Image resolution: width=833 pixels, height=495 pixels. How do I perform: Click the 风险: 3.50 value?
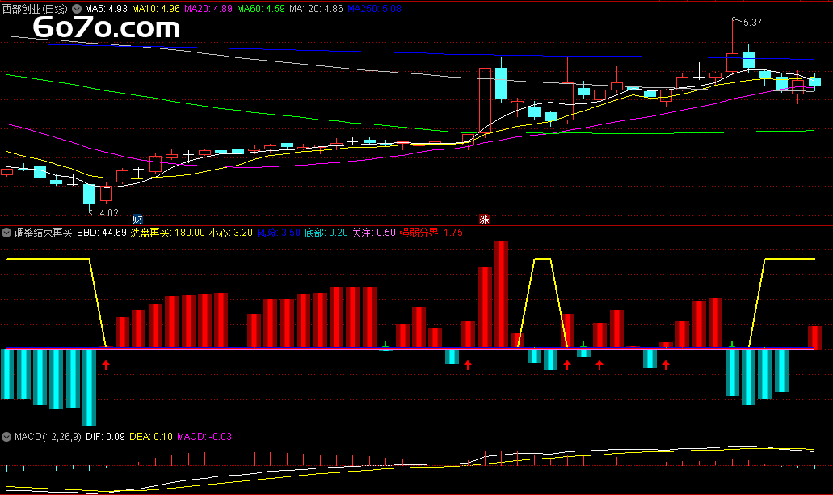(x=279, y=233)
